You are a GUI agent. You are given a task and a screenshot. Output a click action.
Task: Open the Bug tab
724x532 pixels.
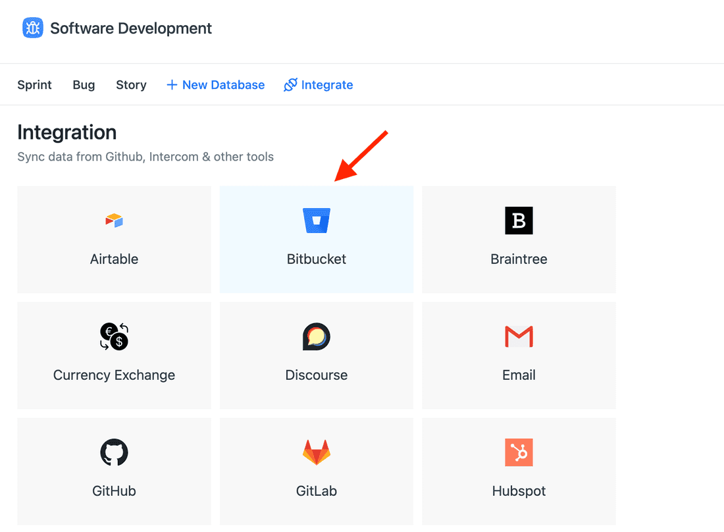pos(84,84)
